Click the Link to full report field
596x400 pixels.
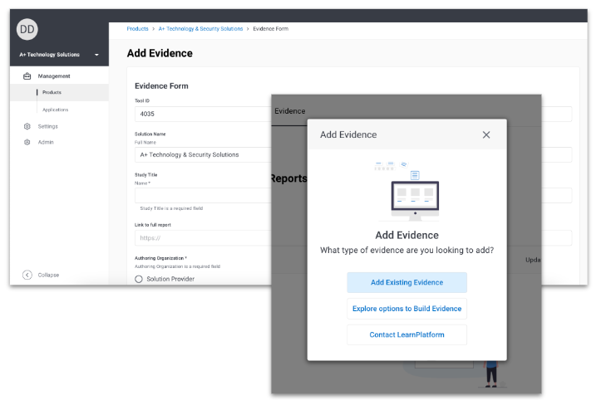[x=202, y=237]
